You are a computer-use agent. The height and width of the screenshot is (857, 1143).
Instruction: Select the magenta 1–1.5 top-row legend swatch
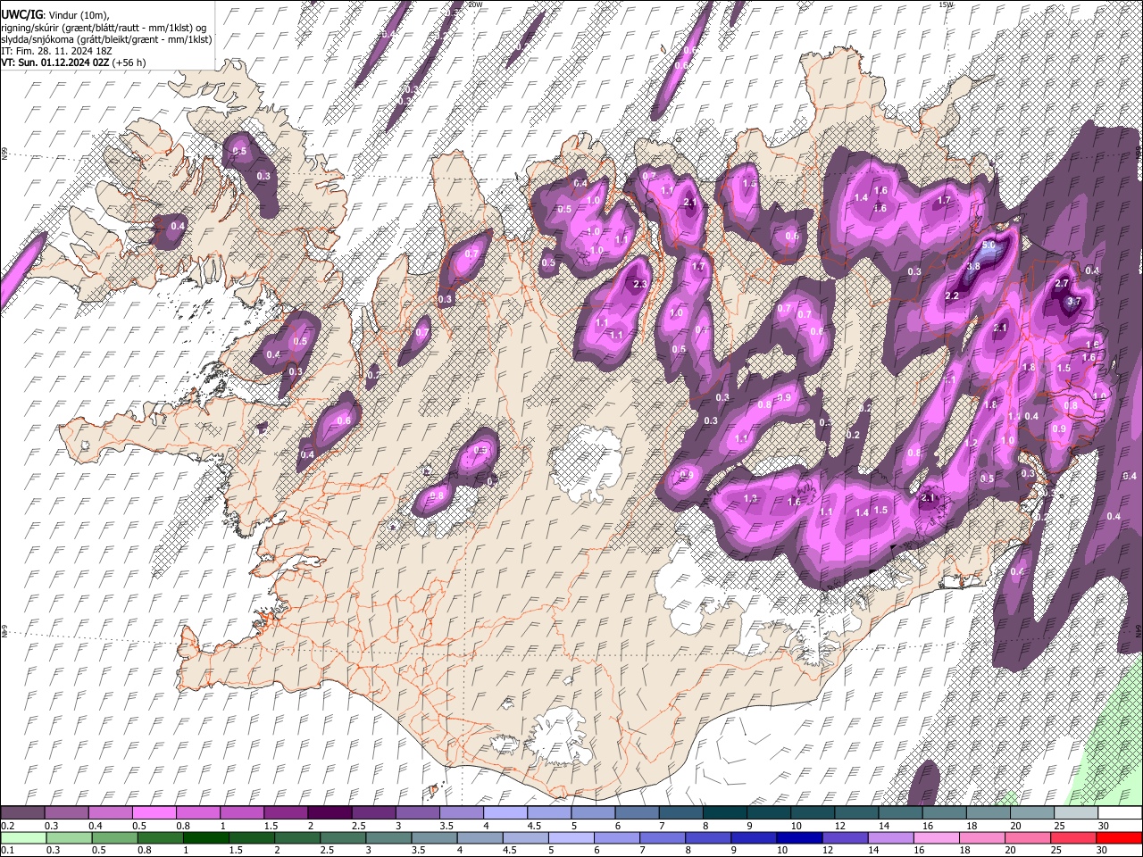tap(242, 813)
